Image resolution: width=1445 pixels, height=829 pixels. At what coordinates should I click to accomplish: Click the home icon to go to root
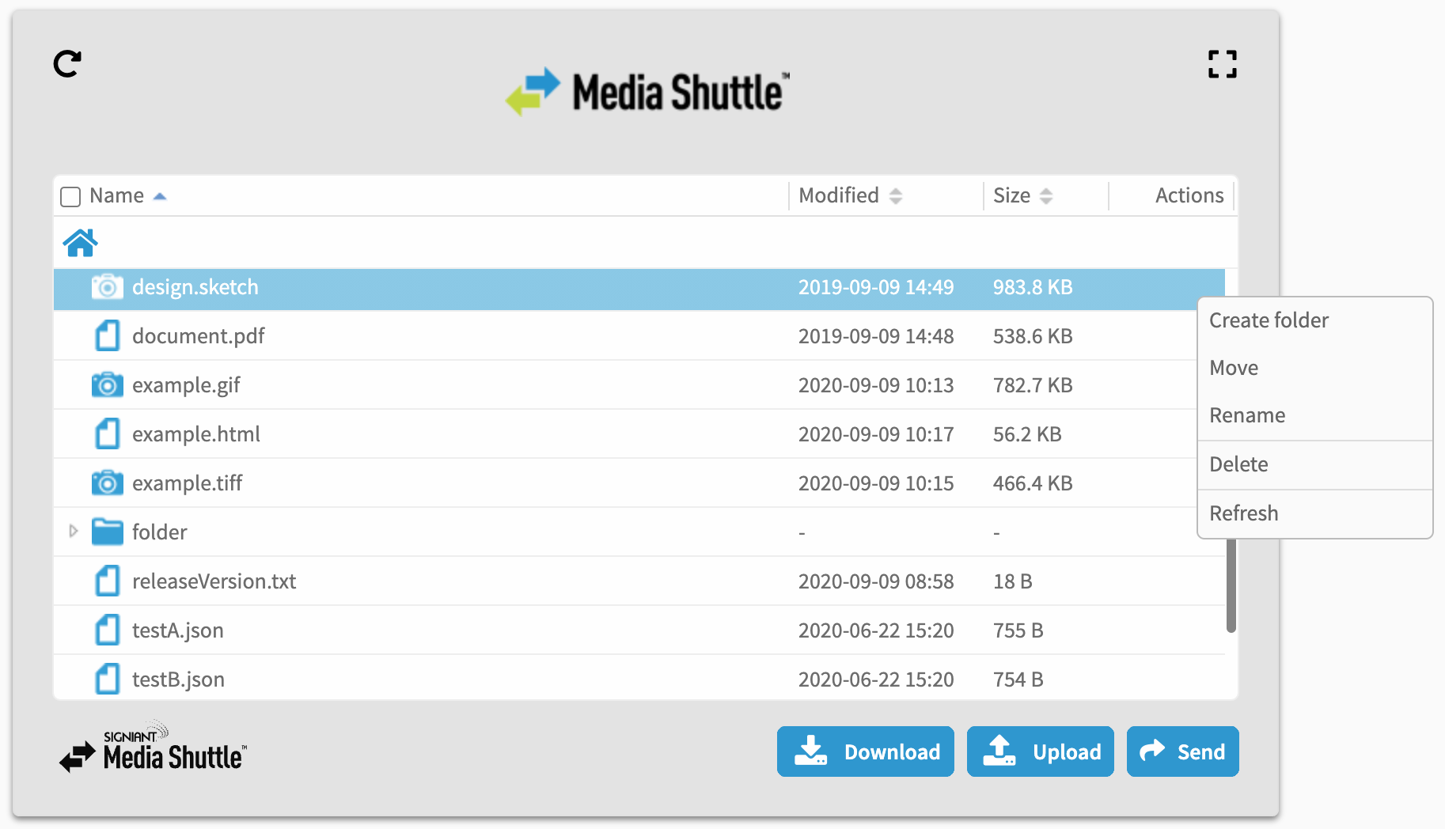point(80,242)
